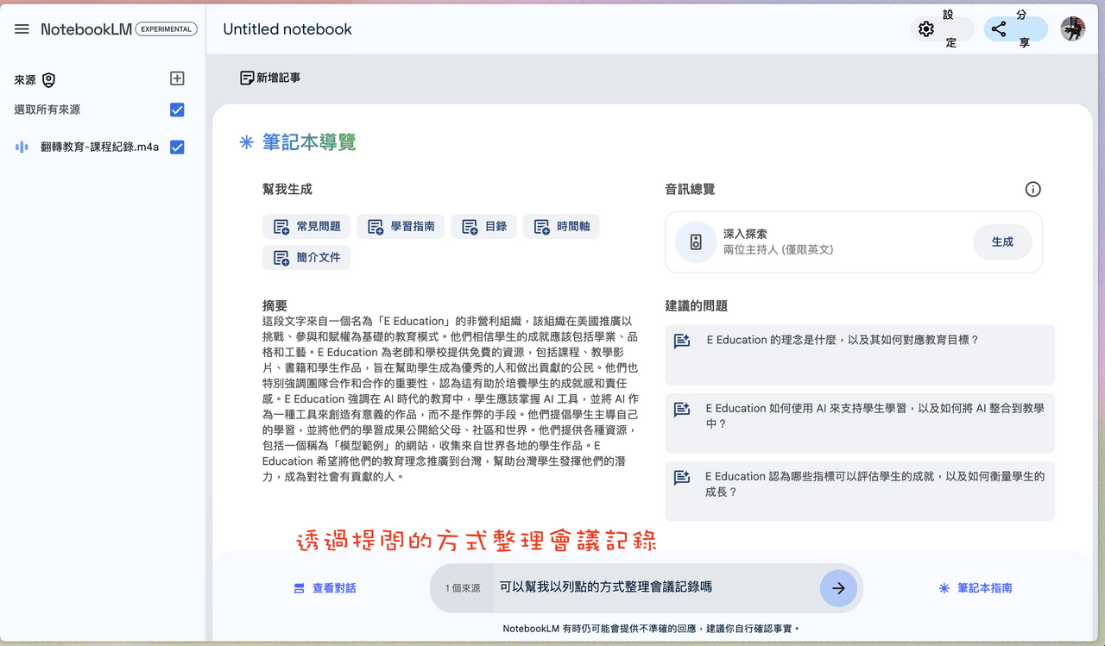The image size is (1105, 646).
Task: Generate a 常見問題 FAQ document
Action: [306, 227]
